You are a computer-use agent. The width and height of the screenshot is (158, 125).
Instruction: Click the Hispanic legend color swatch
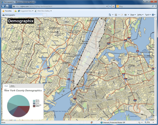pyautogui.click(x=34, y=105)
